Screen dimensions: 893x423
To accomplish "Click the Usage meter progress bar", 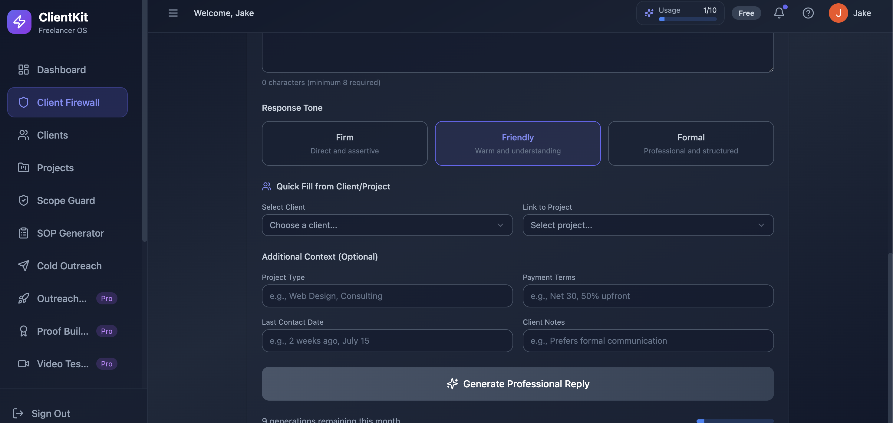I will [x=687, y=19].
